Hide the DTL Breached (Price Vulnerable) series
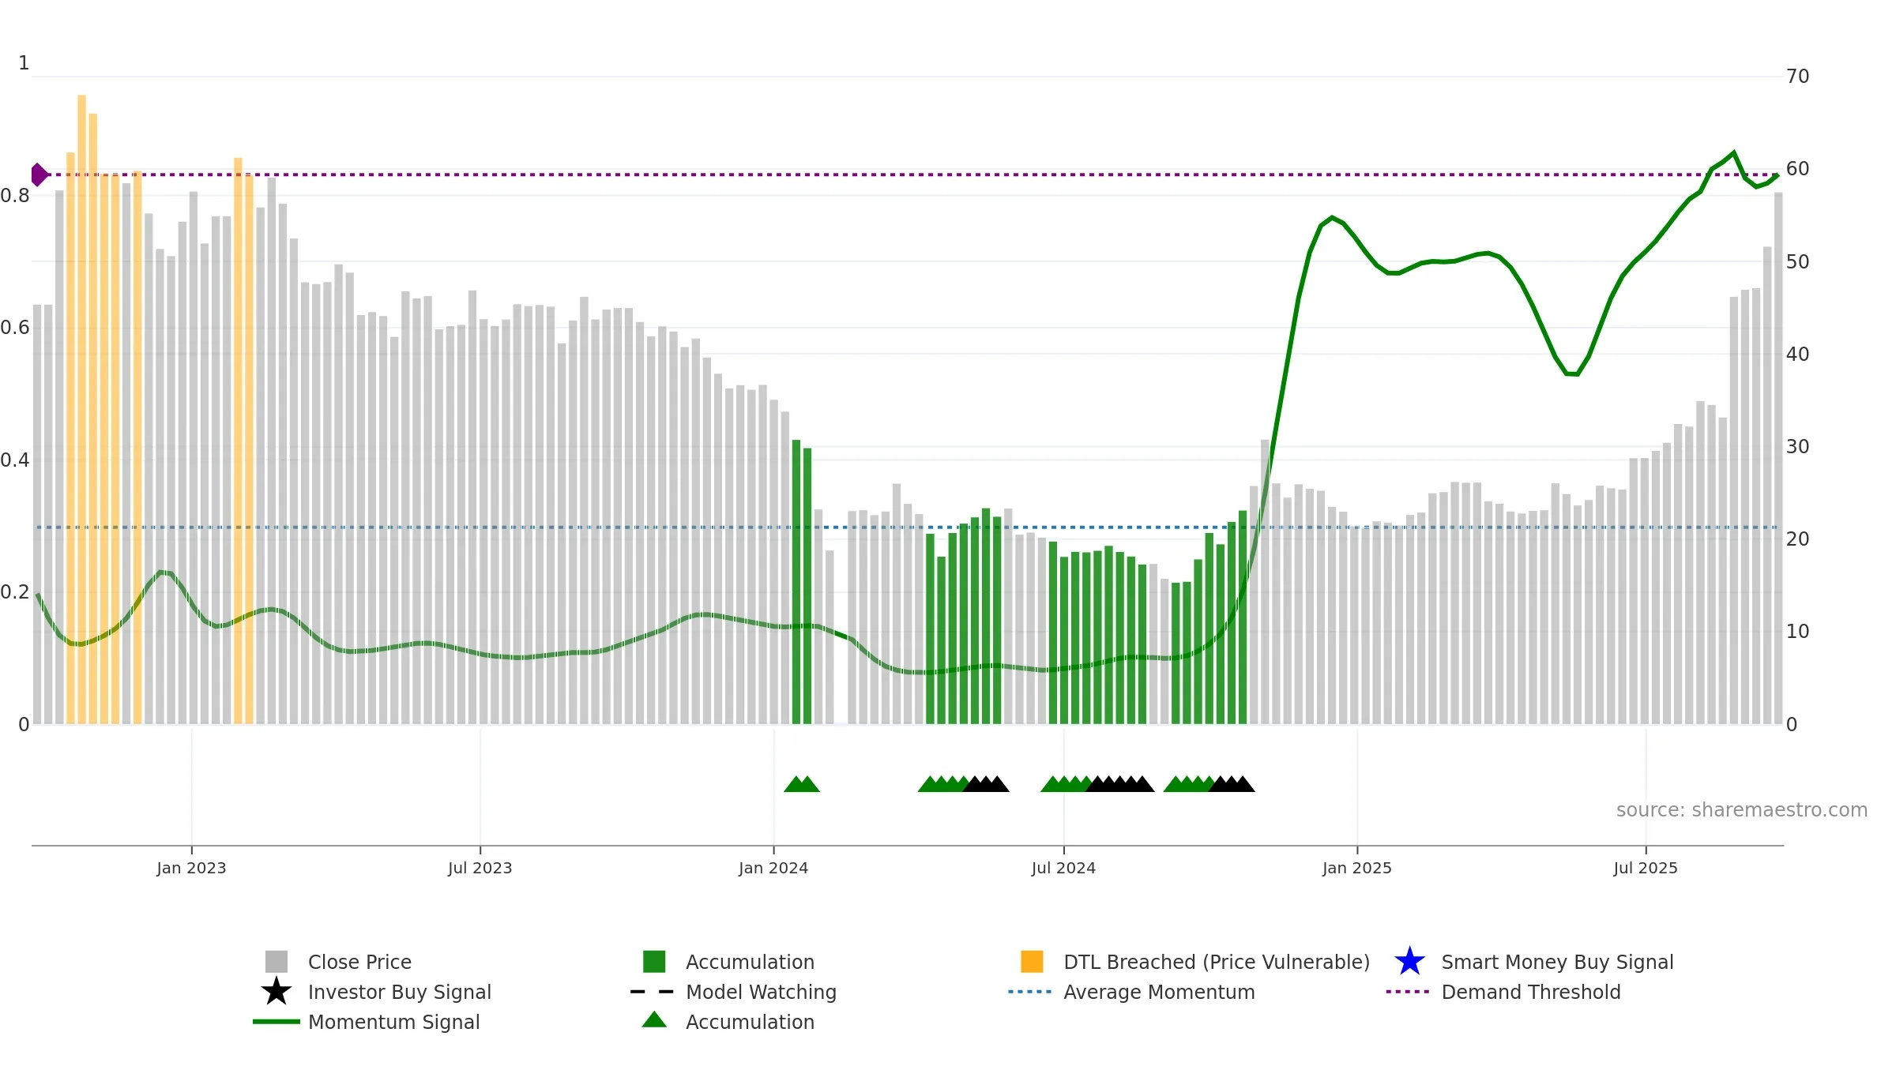 [1217, 962]
